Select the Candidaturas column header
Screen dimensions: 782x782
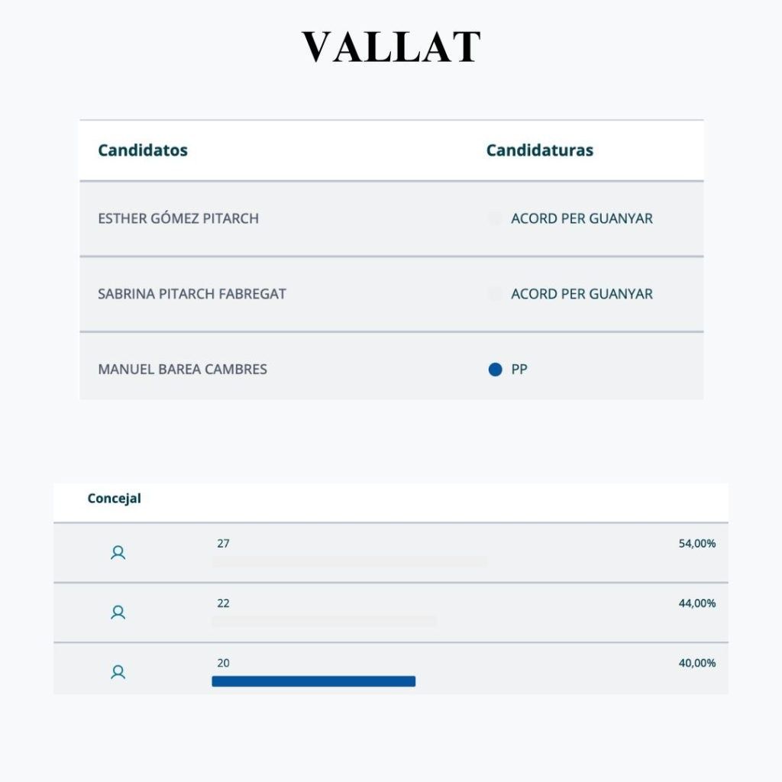click(539, 150)
